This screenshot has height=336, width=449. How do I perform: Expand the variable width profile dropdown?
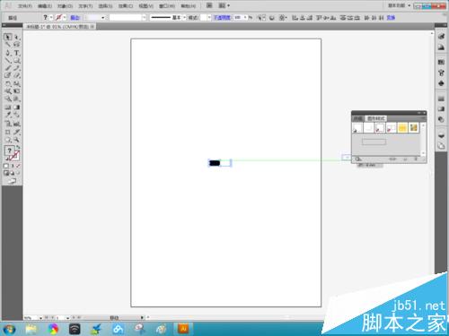[144, 18]
